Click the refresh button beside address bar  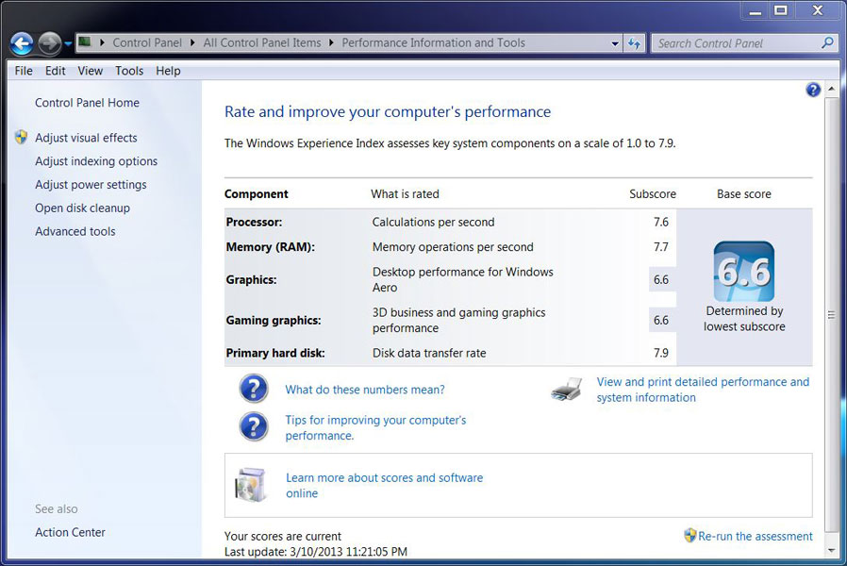(635, 43)
